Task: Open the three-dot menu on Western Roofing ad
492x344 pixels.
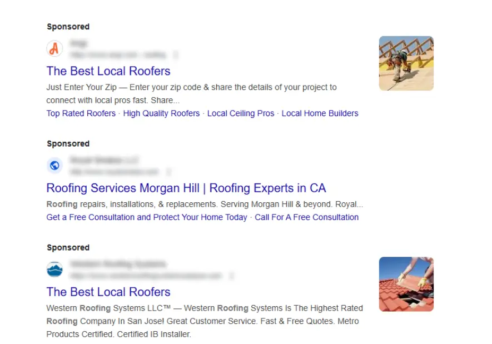Action: pos(231,276)
